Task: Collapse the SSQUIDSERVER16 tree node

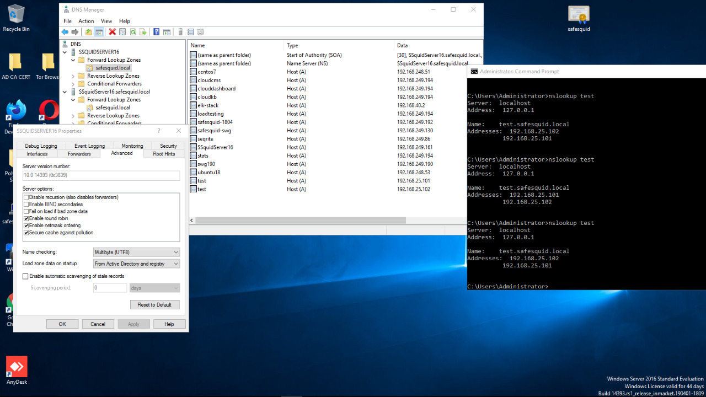Action: pos(66,52)
